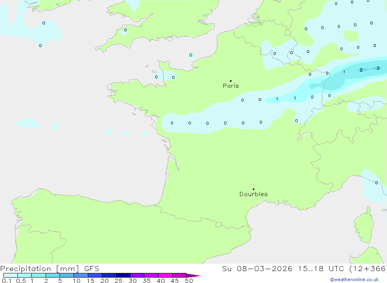Select the 5–10 mm legend color

[x=67, y=275]
